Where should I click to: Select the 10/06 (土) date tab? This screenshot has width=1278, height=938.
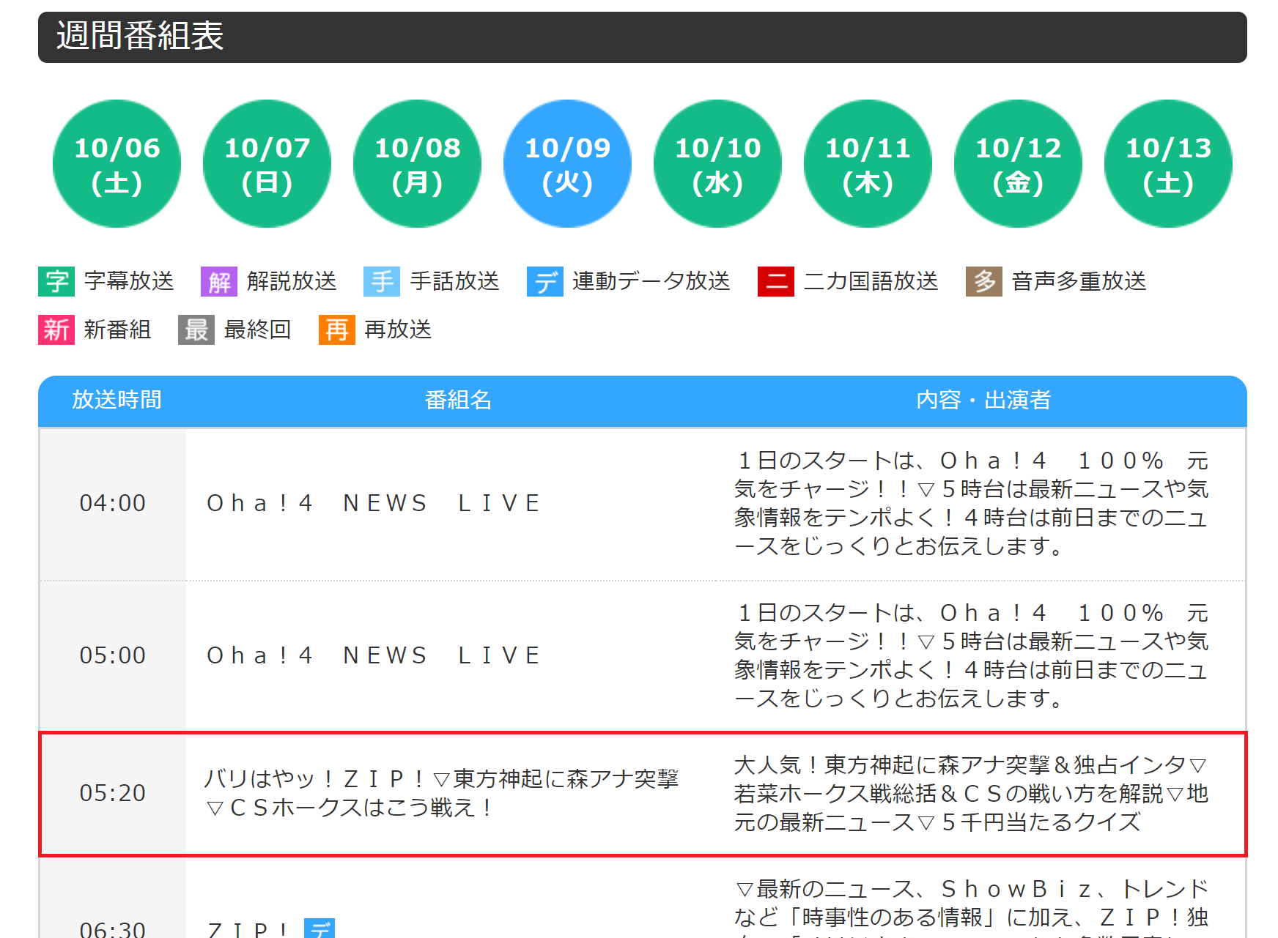[117, 164]
